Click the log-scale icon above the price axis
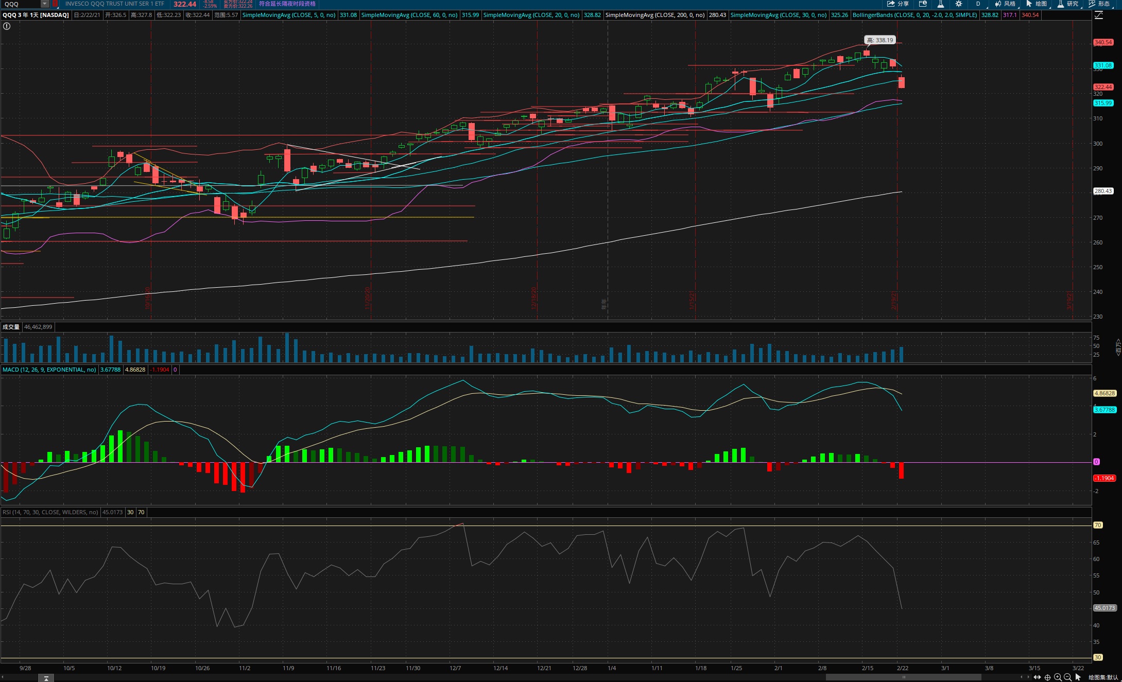Image resolution: width=1122 pixels, height=682 pixels. pos(1099,15)
